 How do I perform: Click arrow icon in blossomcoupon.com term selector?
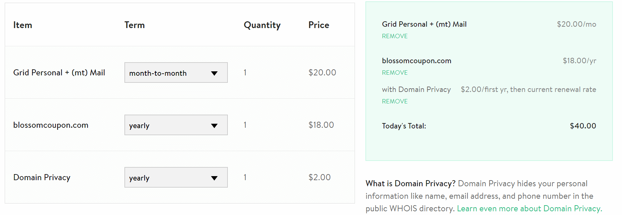tap(214, 126)
